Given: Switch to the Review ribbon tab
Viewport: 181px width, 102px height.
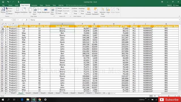Looking at the screenshot, I should point(48,5).
